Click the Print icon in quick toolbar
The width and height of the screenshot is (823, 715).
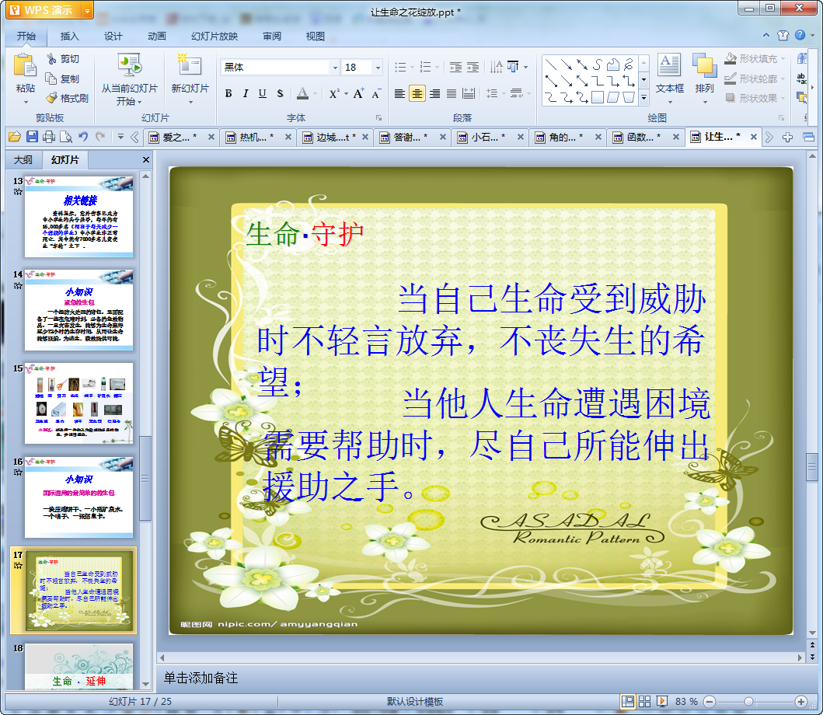coord(49,137)
